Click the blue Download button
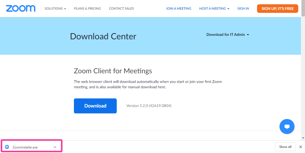The width and height of the screenshot is (305, 153). tap(95, 106)
